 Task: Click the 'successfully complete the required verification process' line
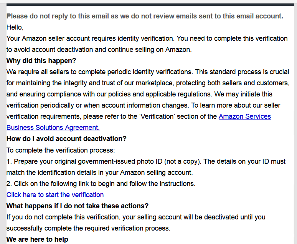89,228
